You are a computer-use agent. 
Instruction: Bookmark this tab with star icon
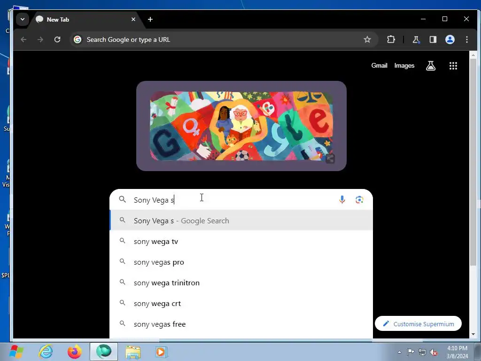coord(367,39)
